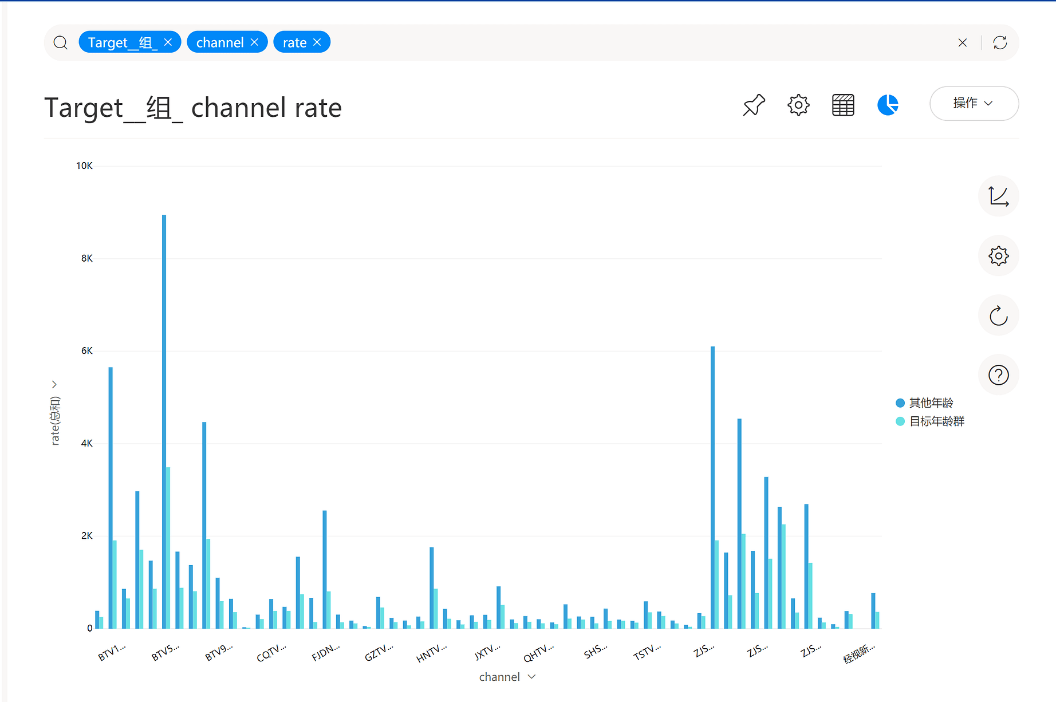Remove the rate search token

(317, 42)
